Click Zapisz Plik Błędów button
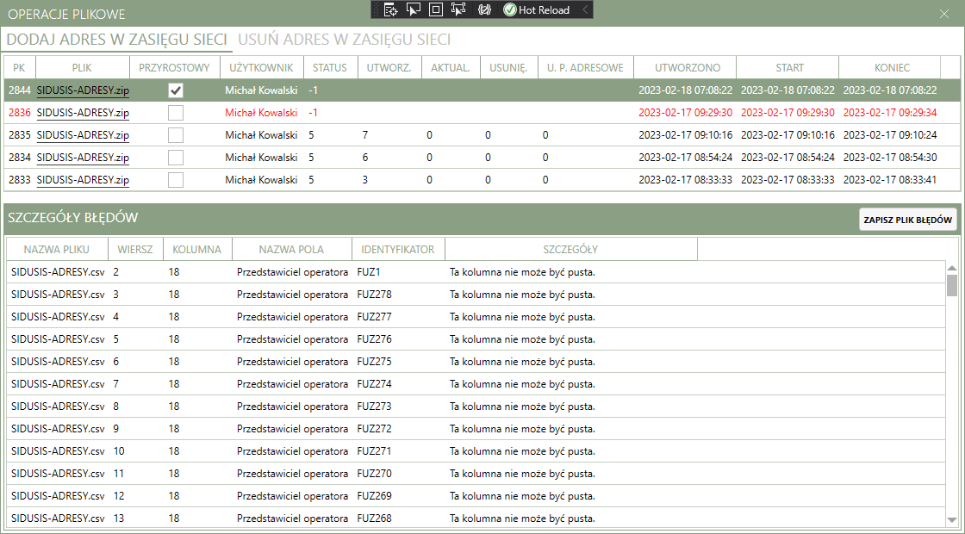 [908, 220]
